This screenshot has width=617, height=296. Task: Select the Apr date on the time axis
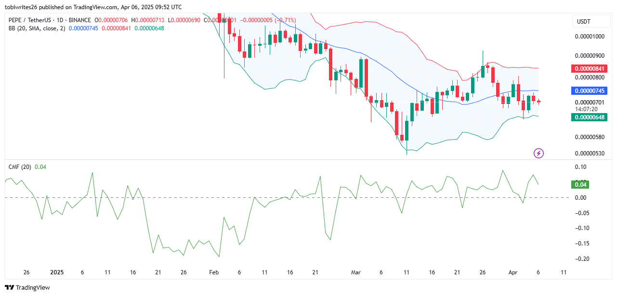click(x=512, y=272)
